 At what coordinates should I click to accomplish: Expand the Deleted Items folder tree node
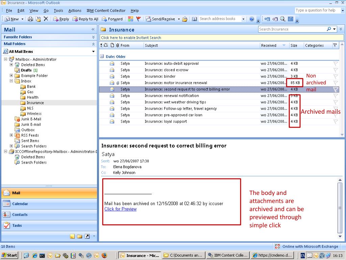pyautogui.click(x=11, y=65)
